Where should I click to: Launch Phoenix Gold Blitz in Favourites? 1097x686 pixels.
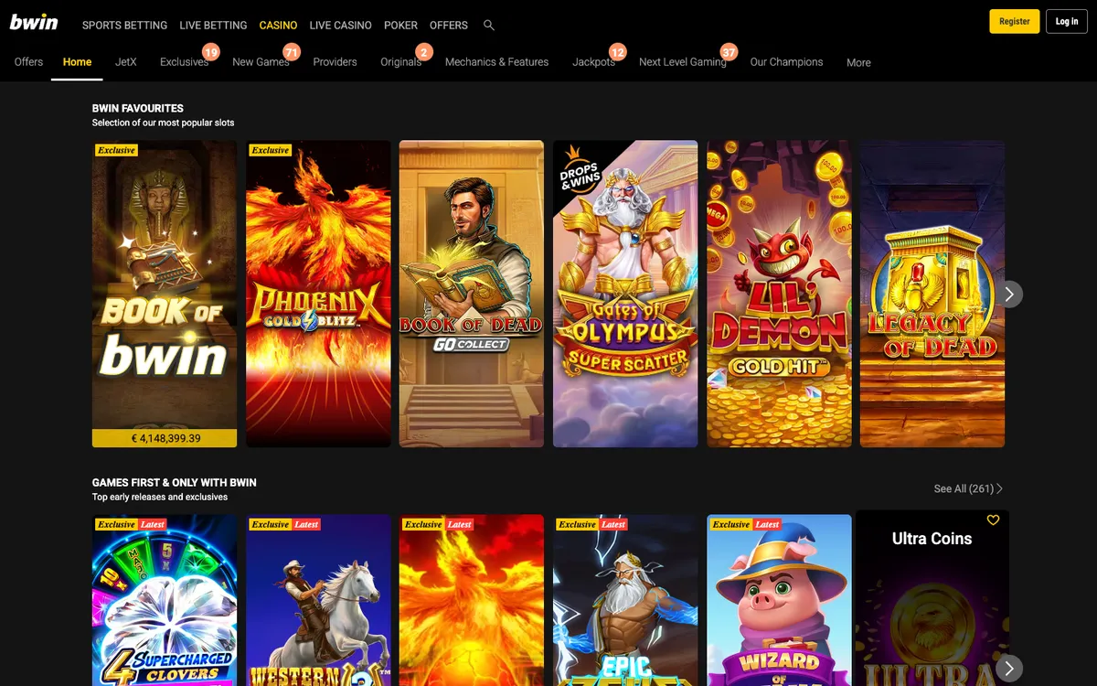pyautogui.click(x=318, y=294)
